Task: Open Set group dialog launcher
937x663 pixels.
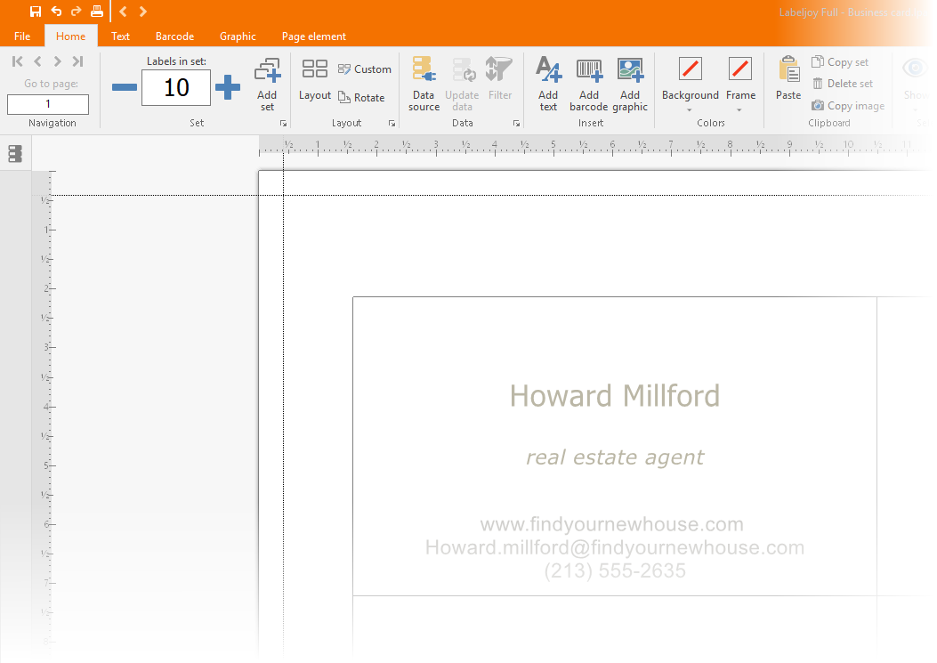Action: pos(283,123)
